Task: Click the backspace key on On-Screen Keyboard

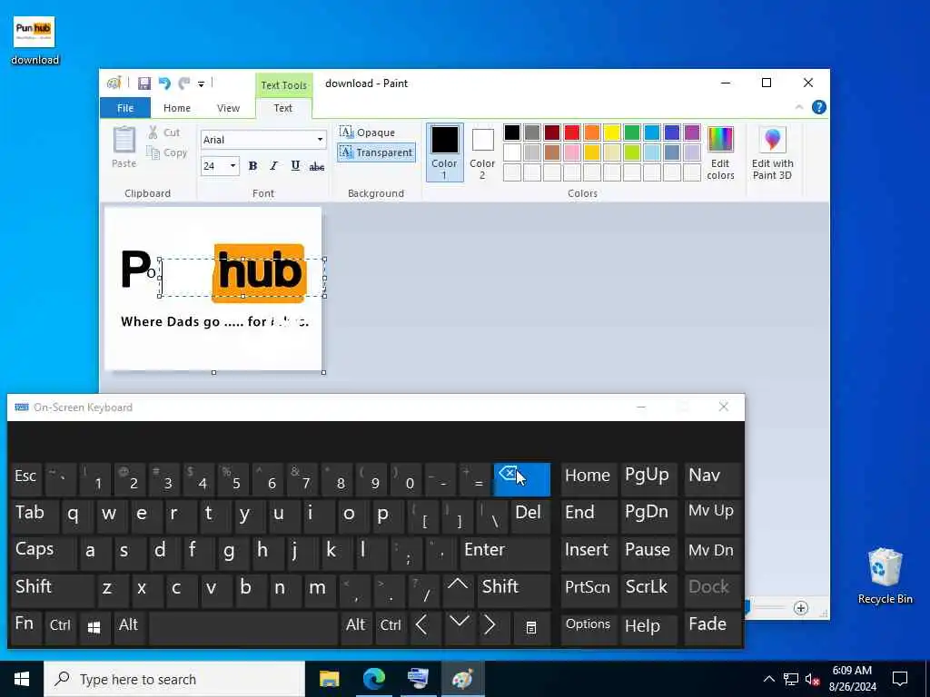Action: click(522, 479)
